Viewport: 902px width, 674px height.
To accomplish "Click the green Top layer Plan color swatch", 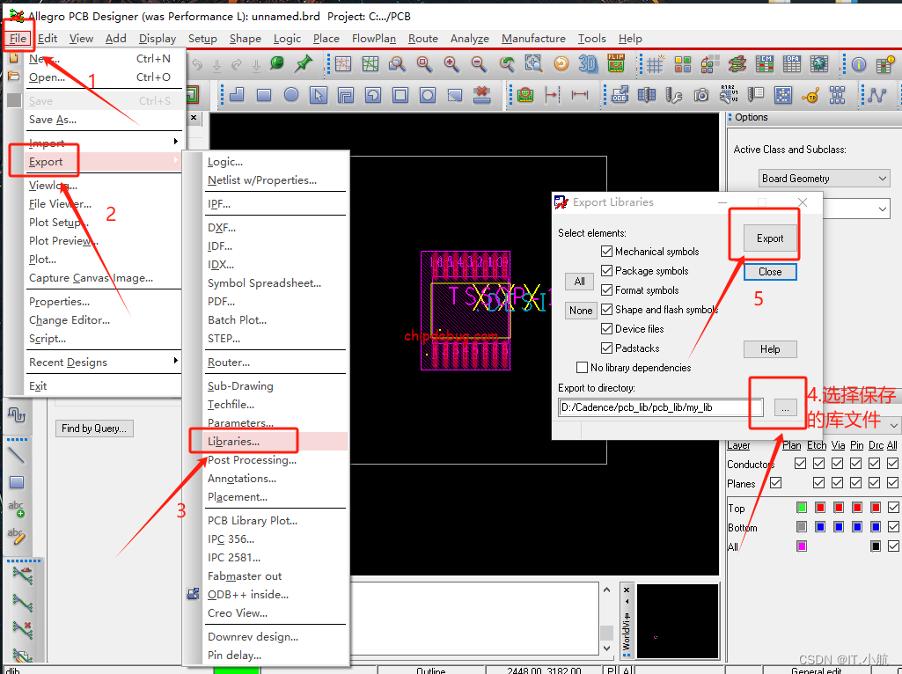I will coord(801,508).
